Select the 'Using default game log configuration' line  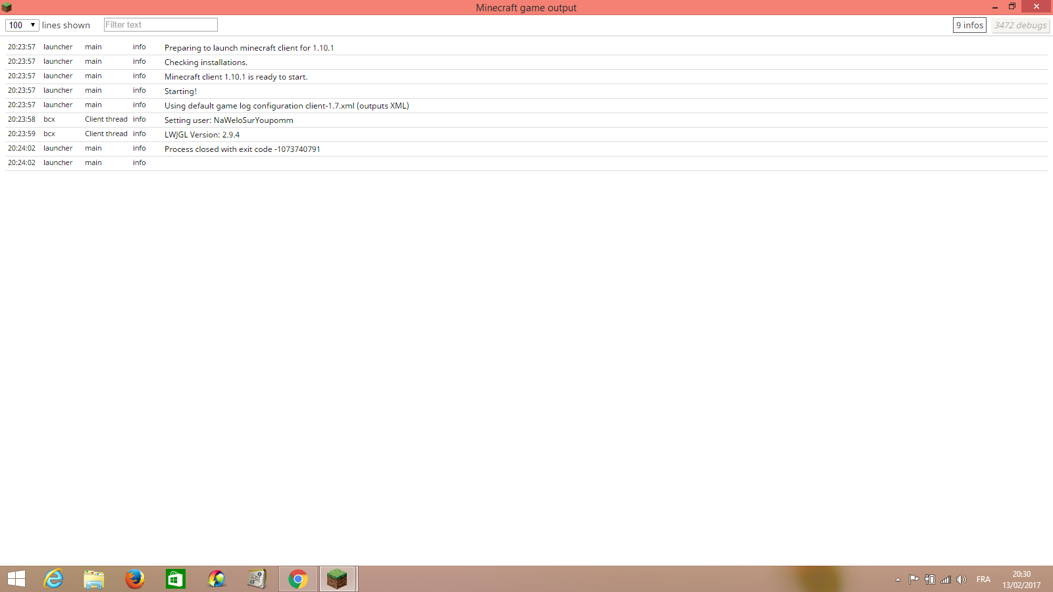(526, 105)
